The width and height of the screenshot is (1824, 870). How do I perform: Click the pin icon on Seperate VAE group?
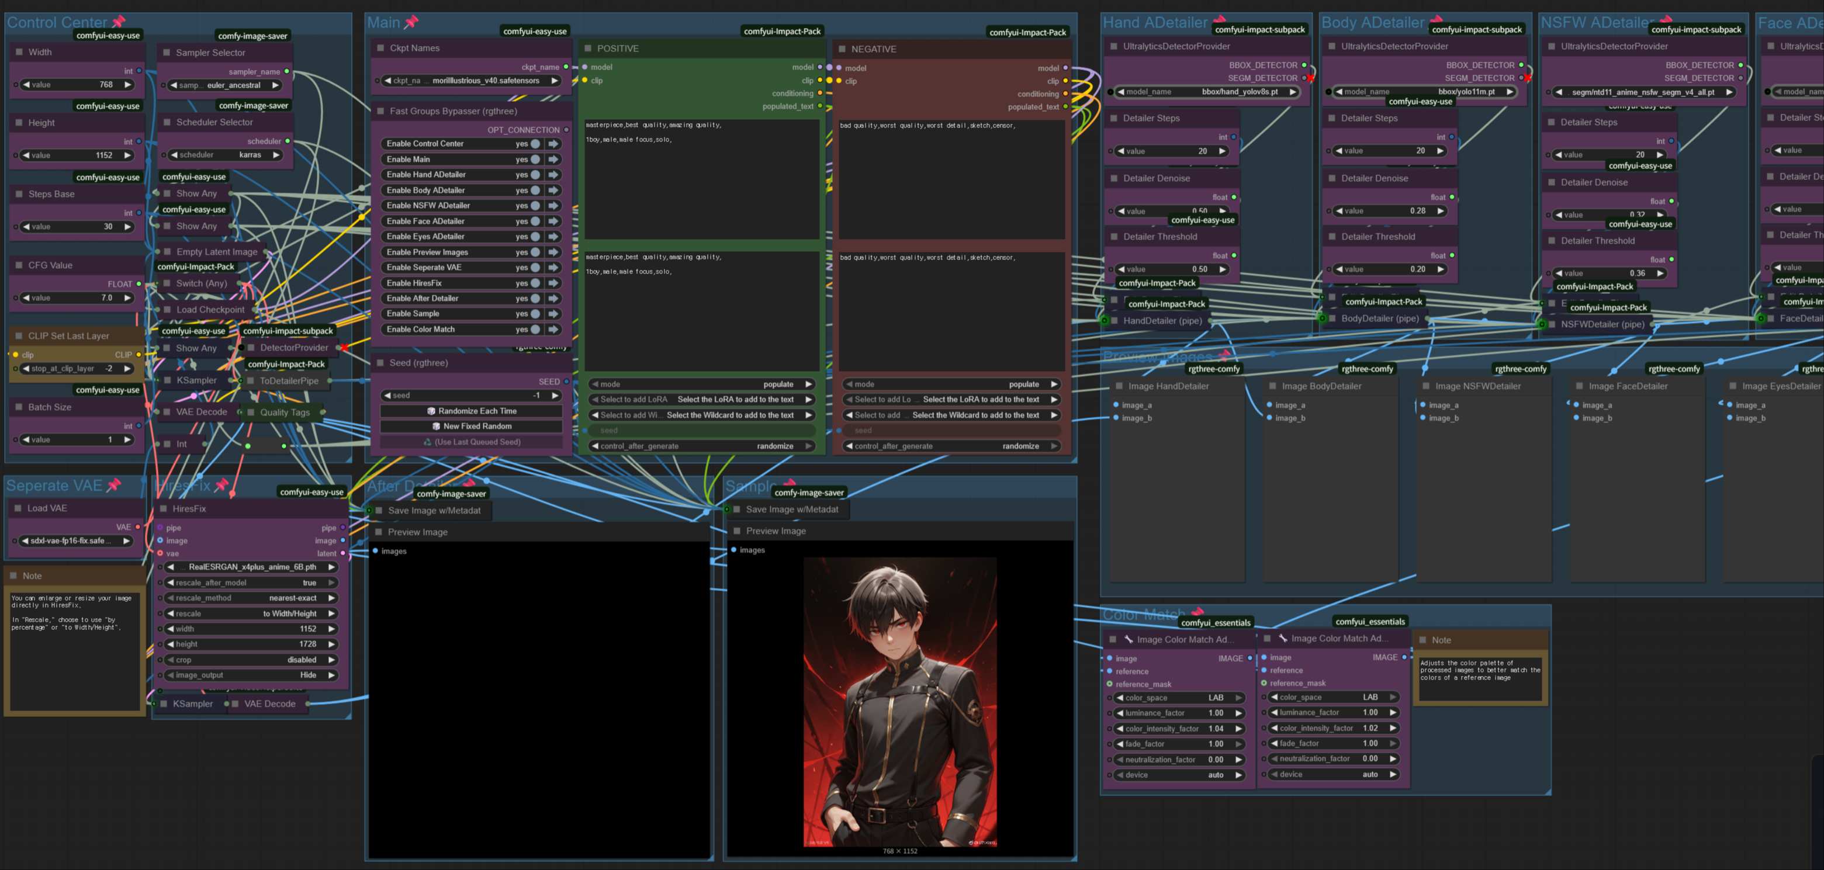click(x=113, y=485)
